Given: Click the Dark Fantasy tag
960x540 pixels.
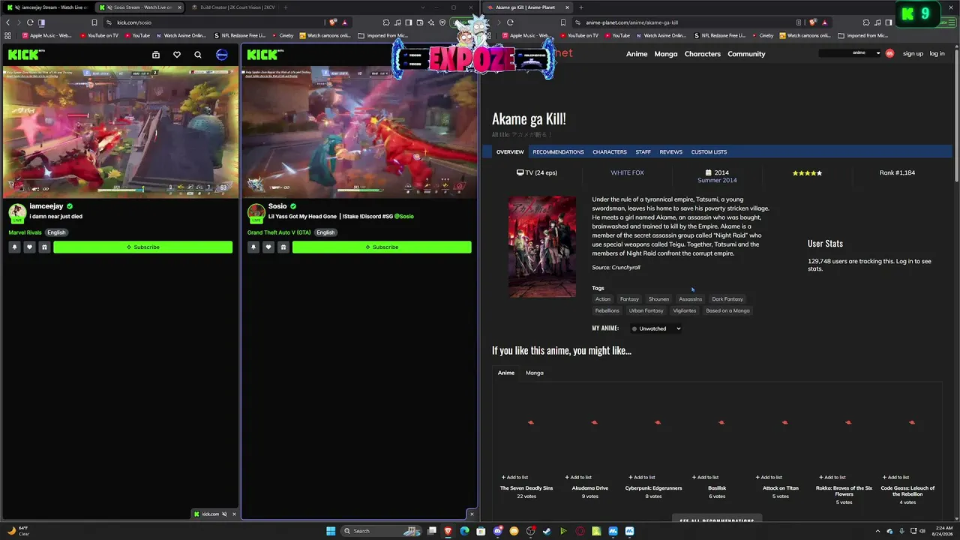Looking at the screenshot, I should [x=727, y=299].
